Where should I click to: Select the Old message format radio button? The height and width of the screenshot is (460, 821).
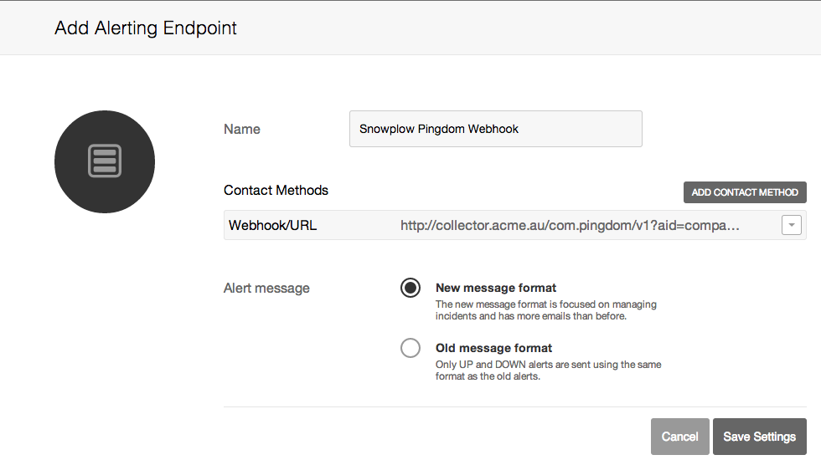(410, 348)
